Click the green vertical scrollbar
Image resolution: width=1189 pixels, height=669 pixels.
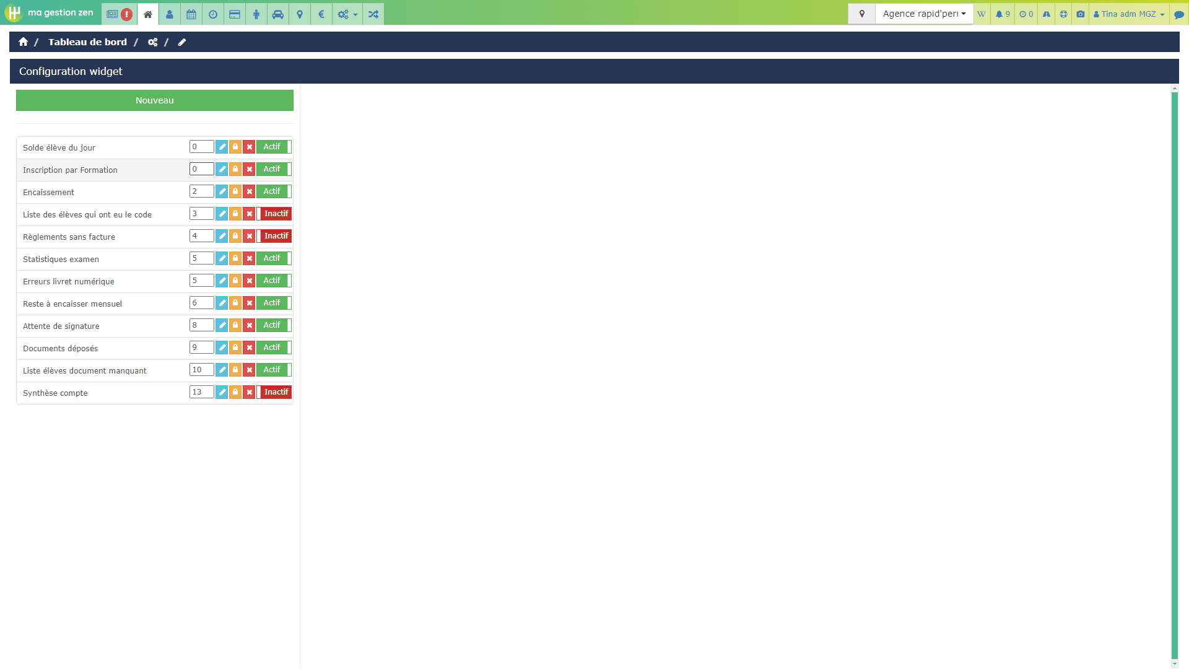(1174, 376)
